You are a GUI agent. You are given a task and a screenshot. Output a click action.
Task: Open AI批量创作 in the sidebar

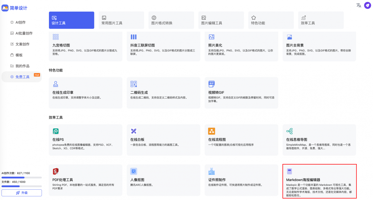(x=22, y=33)
